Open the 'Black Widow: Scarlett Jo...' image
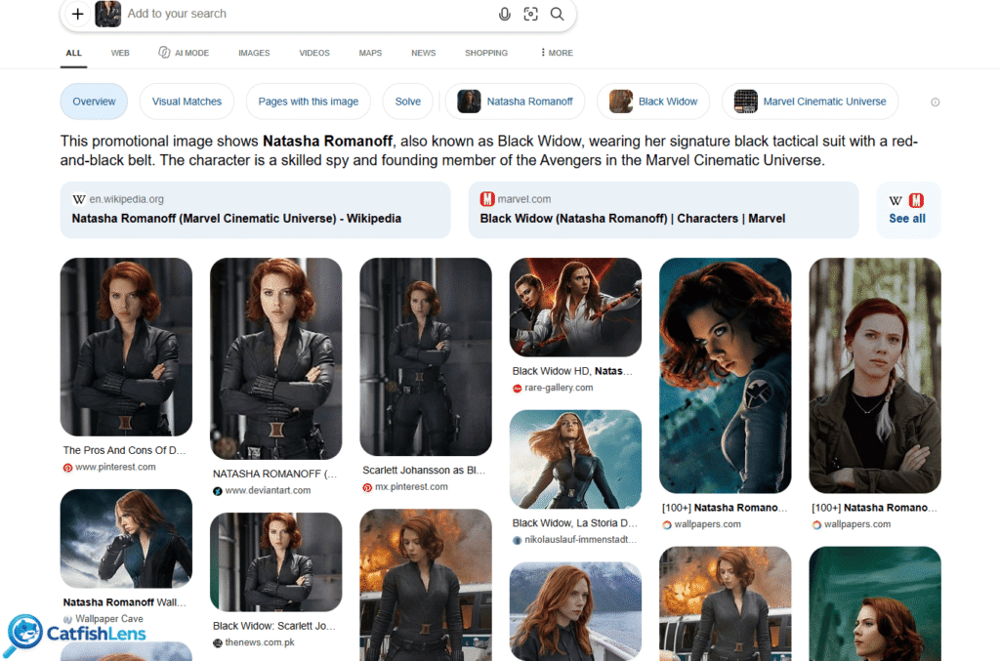 [276, 562]
